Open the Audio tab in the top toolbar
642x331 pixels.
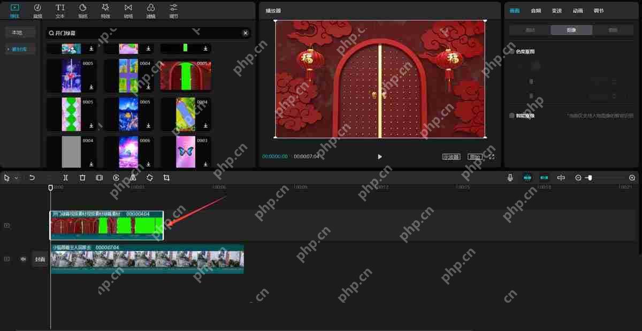pos(37,11)
